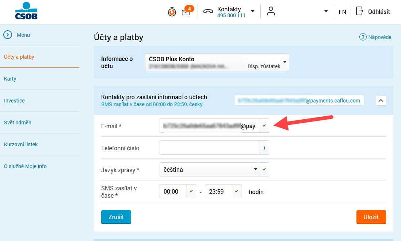Click the Odhlásit logout icon
Image resolution: width=401 pixels, height=241 pixels.
(360, 11)
